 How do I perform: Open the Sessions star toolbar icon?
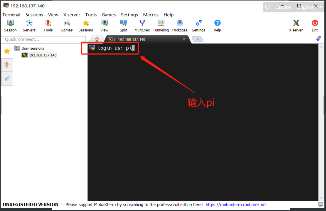coord(86,23)
